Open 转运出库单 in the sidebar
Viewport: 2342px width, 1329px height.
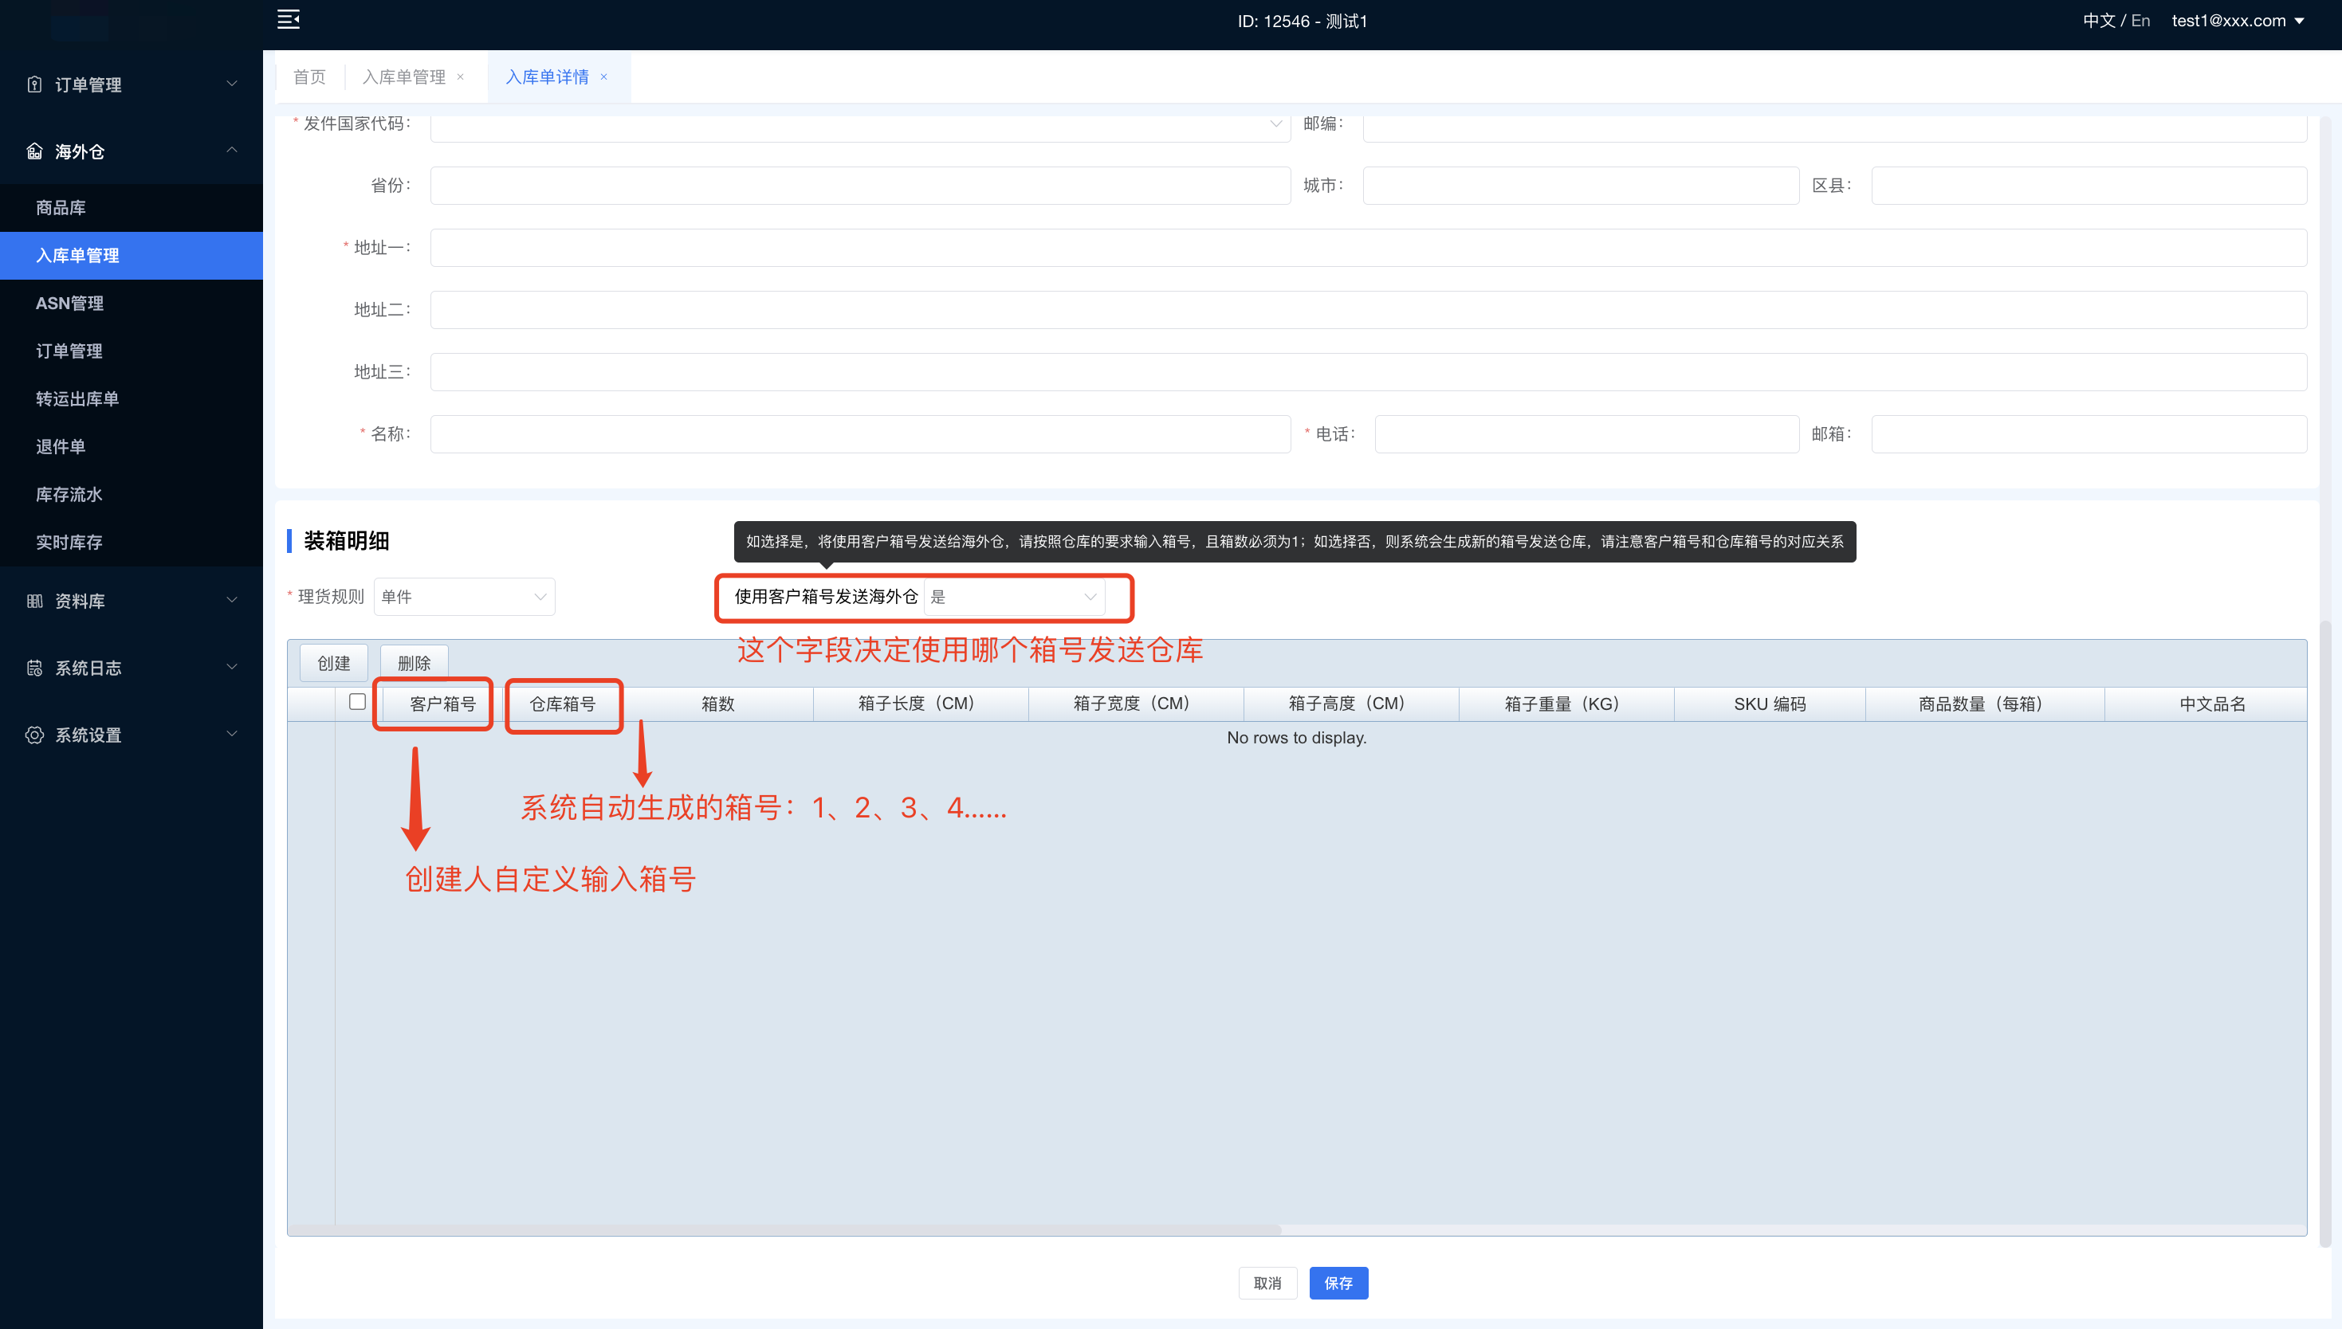pos(132,399)
